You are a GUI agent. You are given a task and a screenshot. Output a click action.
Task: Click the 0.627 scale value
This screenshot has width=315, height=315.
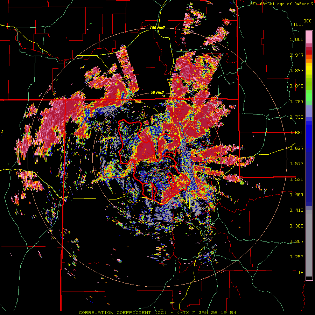(x=296, y=148)
